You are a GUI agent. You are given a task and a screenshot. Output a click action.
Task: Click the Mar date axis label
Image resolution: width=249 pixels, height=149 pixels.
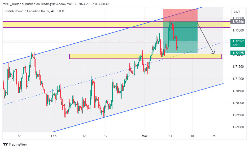[145, 136]
